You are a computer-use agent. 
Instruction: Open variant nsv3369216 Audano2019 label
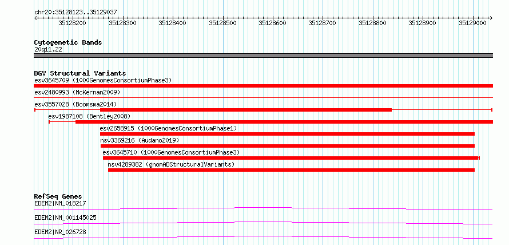coord(140,140)
